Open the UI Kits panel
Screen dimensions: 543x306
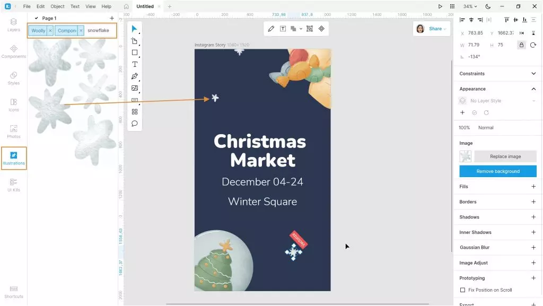point(13,185)
